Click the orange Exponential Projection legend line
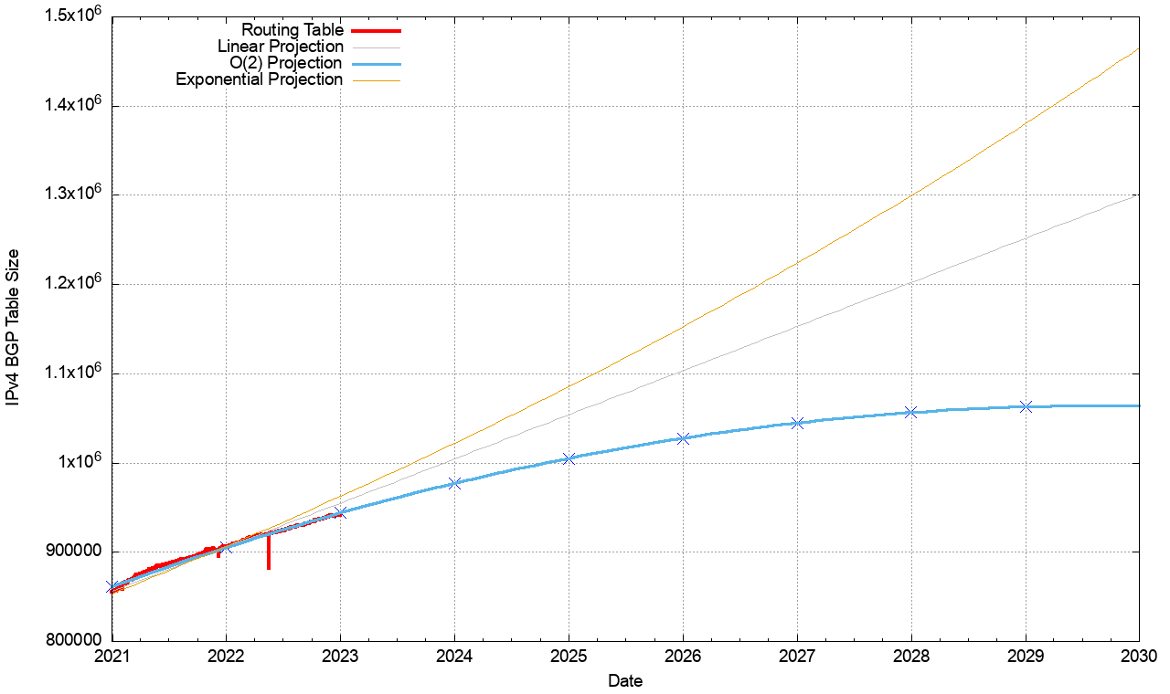 click(x=376, y=80)
